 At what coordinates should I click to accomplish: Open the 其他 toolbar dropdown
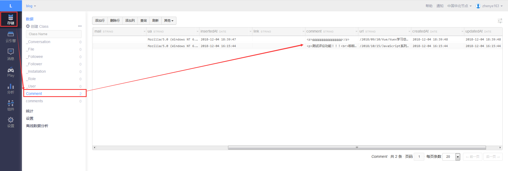169,21
